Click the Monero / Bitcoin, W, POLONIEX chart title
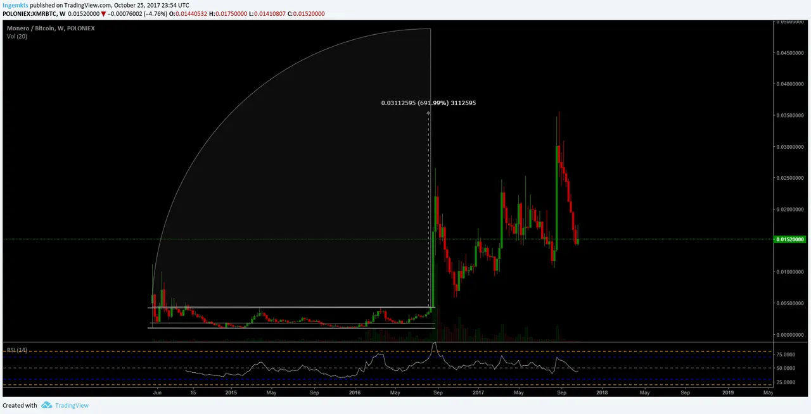 (x=51, y=28)
